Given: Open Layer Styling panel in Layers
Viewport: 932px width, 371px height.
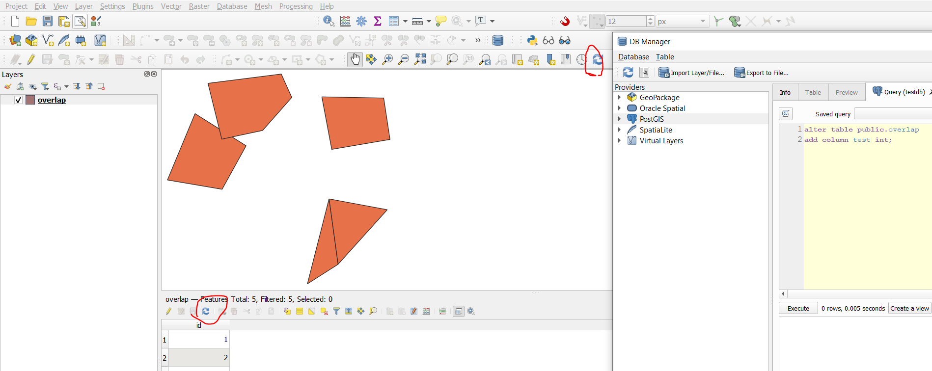Looking at the screenshot, I should point(8,86).
